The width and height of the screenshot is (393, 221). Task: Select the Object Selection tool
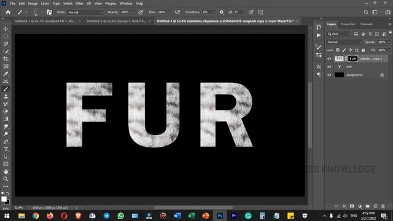[6, 52]
